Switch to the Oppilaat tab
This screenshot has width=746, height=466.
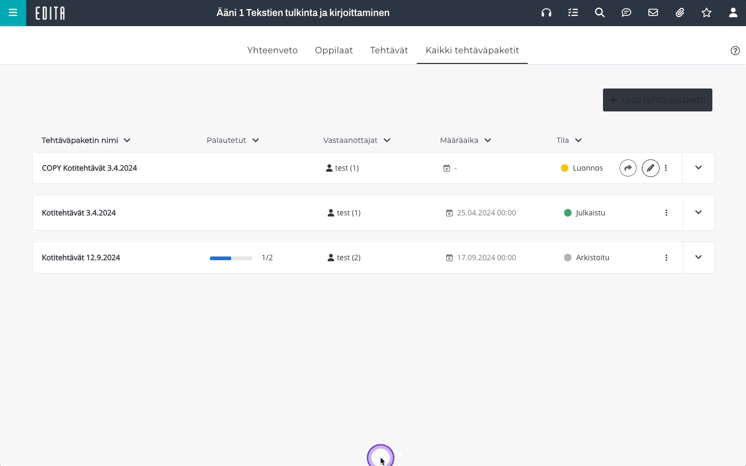pos(334,50)
